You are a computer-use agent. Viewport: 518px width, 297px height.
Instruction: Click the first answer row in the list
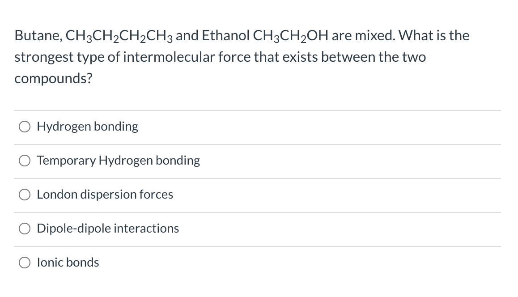pos(179,127)
